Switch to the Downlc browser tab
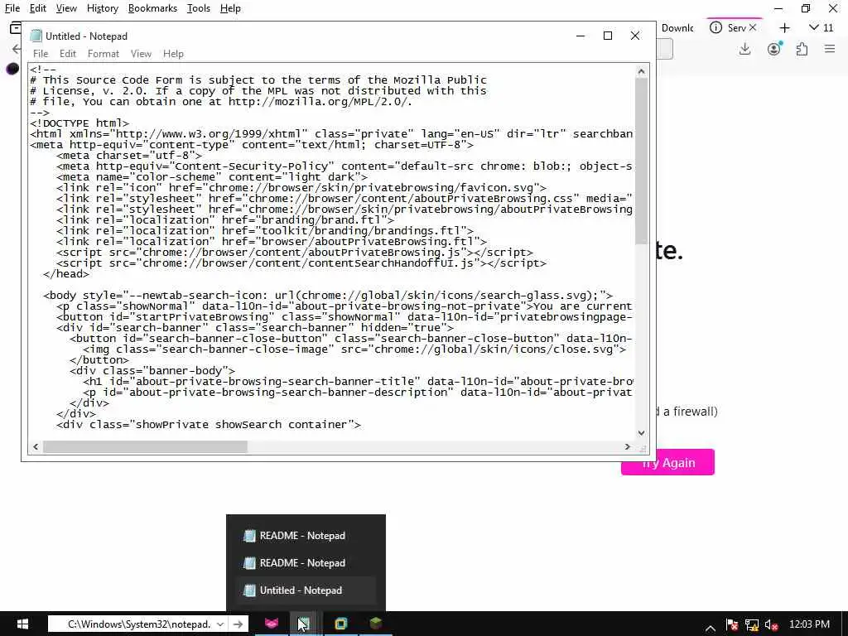 [x=676, y=27]
